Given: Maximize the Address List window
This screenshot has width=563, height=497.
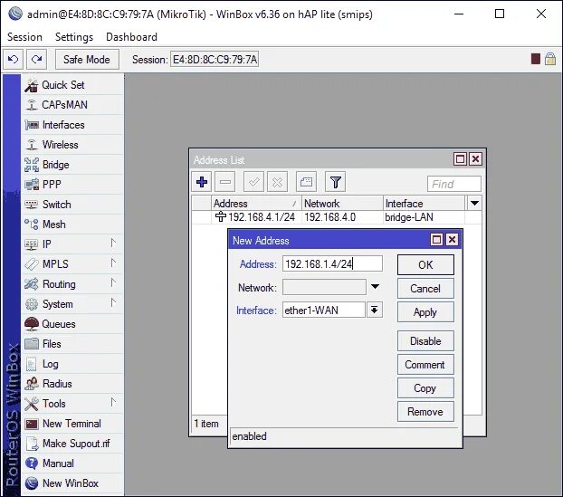Looking at the screenshot, I should point(461,158).
